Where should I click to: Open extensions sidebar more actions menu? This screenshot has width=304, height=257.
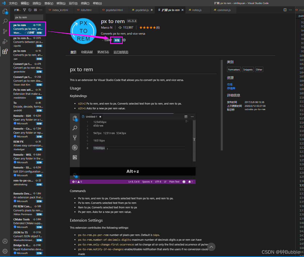click(41, 10)
